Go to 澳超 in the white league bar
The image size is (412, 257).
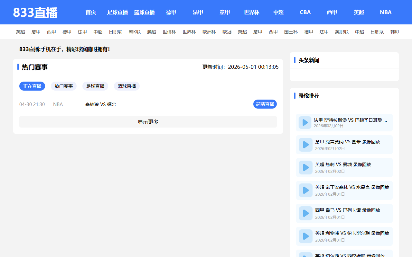(x=152, y=32)
